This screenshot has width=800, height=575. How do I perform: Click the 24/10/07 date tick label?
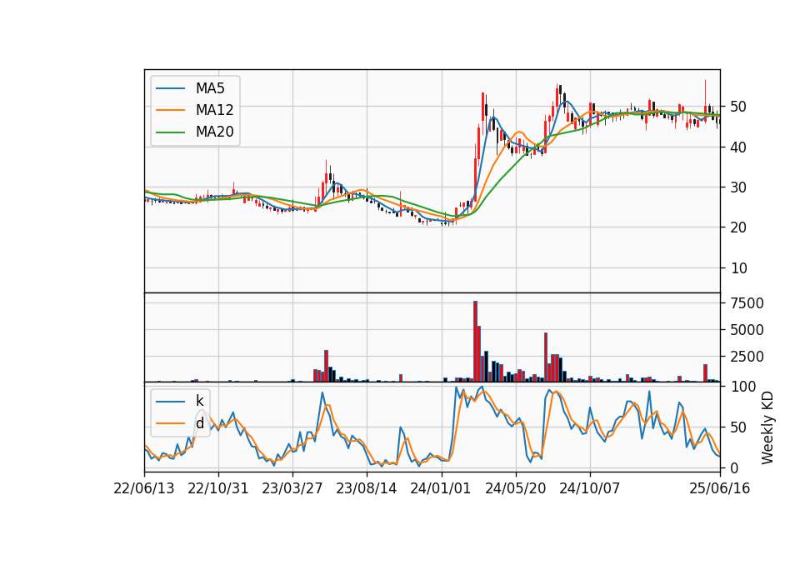pyautogui.click(x=590, y=488)
